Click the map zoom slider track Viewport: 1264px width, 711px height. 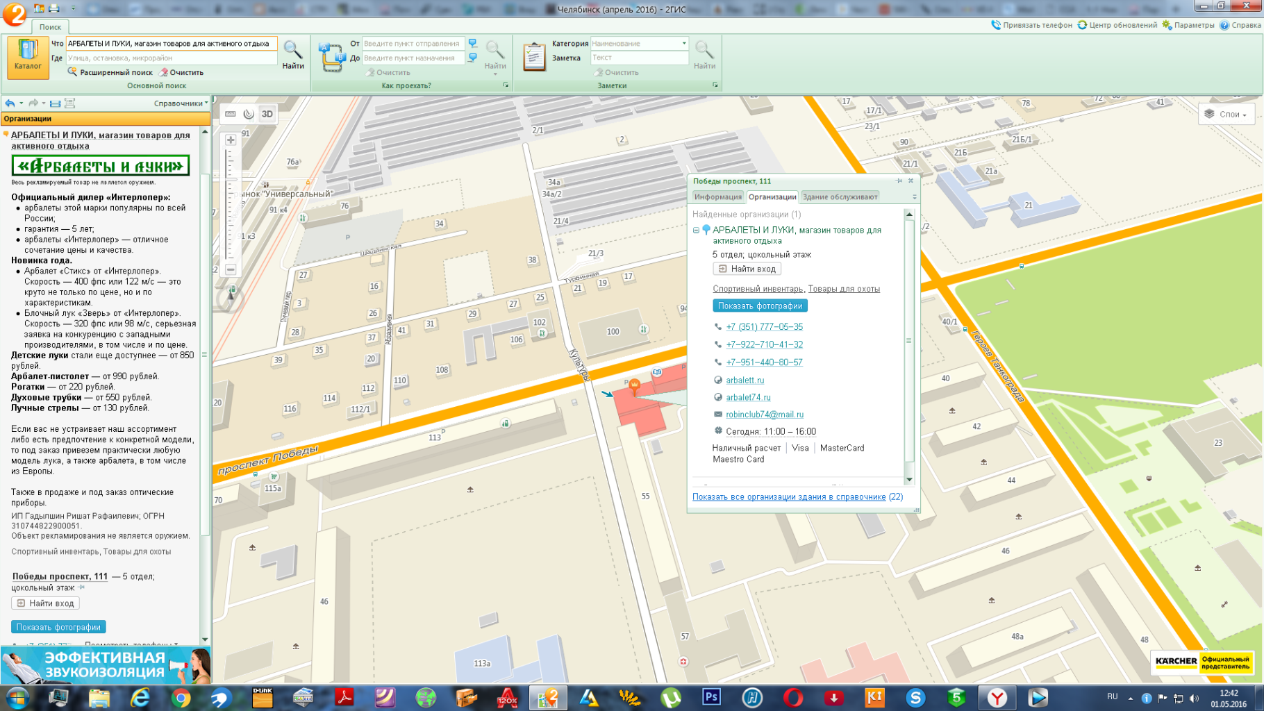pos(231,205)
